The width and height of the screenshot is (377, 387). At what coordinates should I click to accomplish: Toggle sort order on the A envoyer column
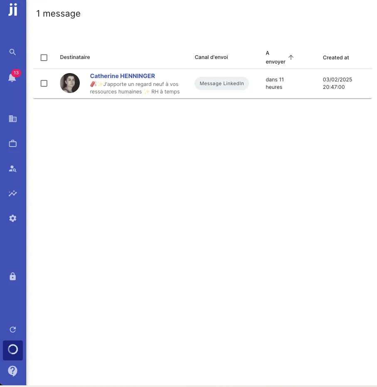pyautogui.click(x=291, y=57)
